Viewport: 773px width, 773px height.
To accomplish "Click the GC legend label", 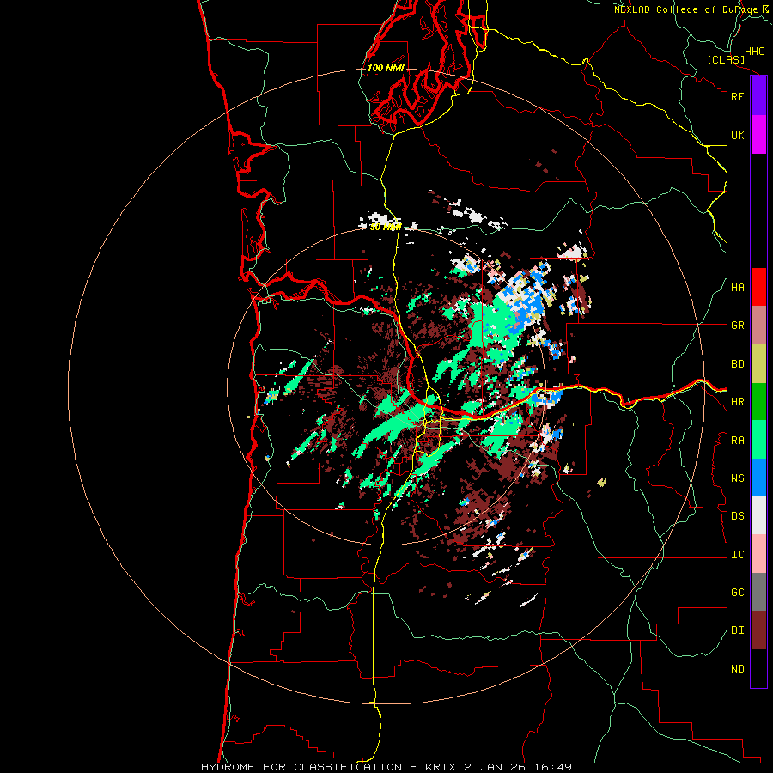I will point(737,593).
